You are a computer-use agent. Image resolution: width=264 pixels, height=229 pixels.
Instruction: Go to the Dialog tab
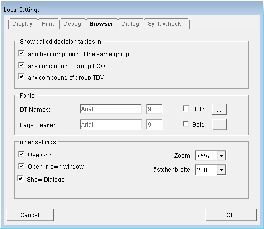[x=131, y=24]
